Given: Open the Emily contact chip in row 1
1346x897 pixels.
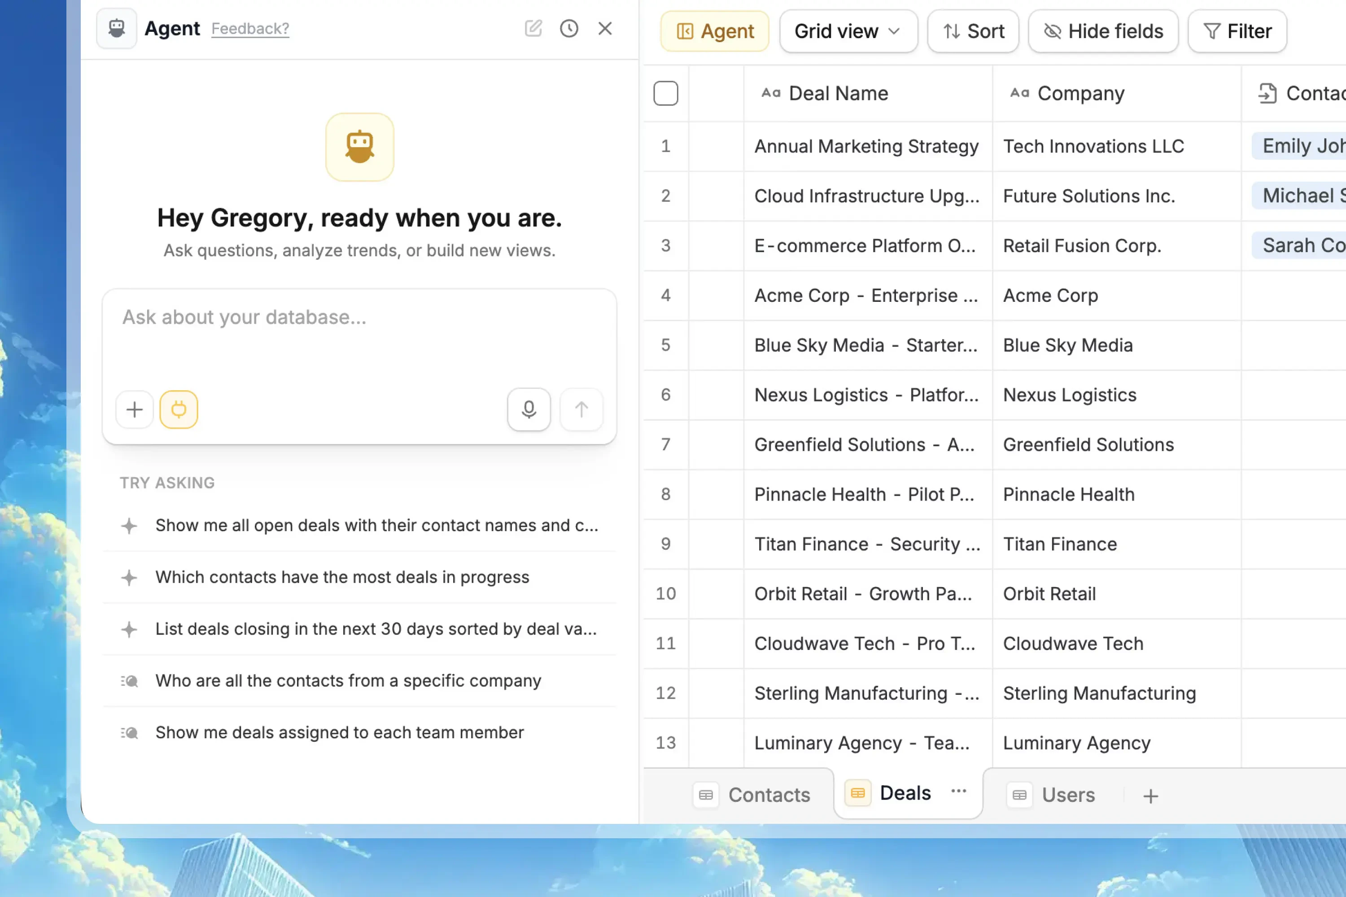Looking at the screenshot, I should [1299, 146].
